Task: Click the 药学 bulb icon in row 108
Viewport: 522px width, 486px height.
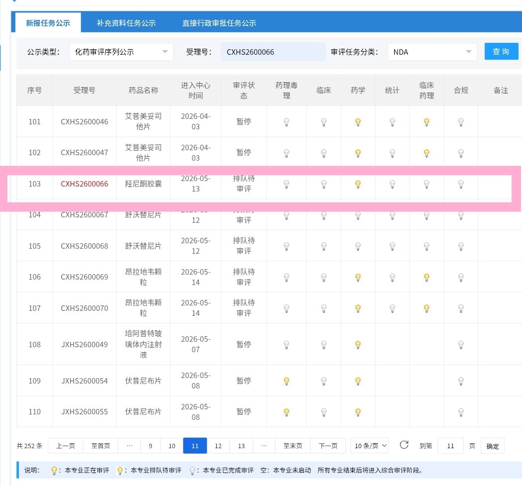Action: (x=358, y=345)
